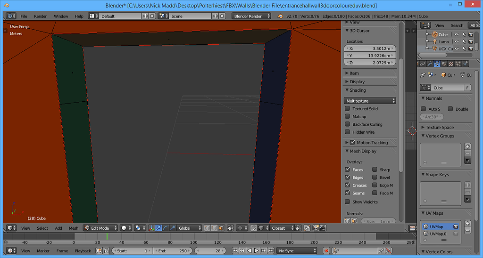Image resolution: width=483 pixels, height=258 pixels.
Task: Click the OpenGL render animation clapper icon
Action: 323,228
